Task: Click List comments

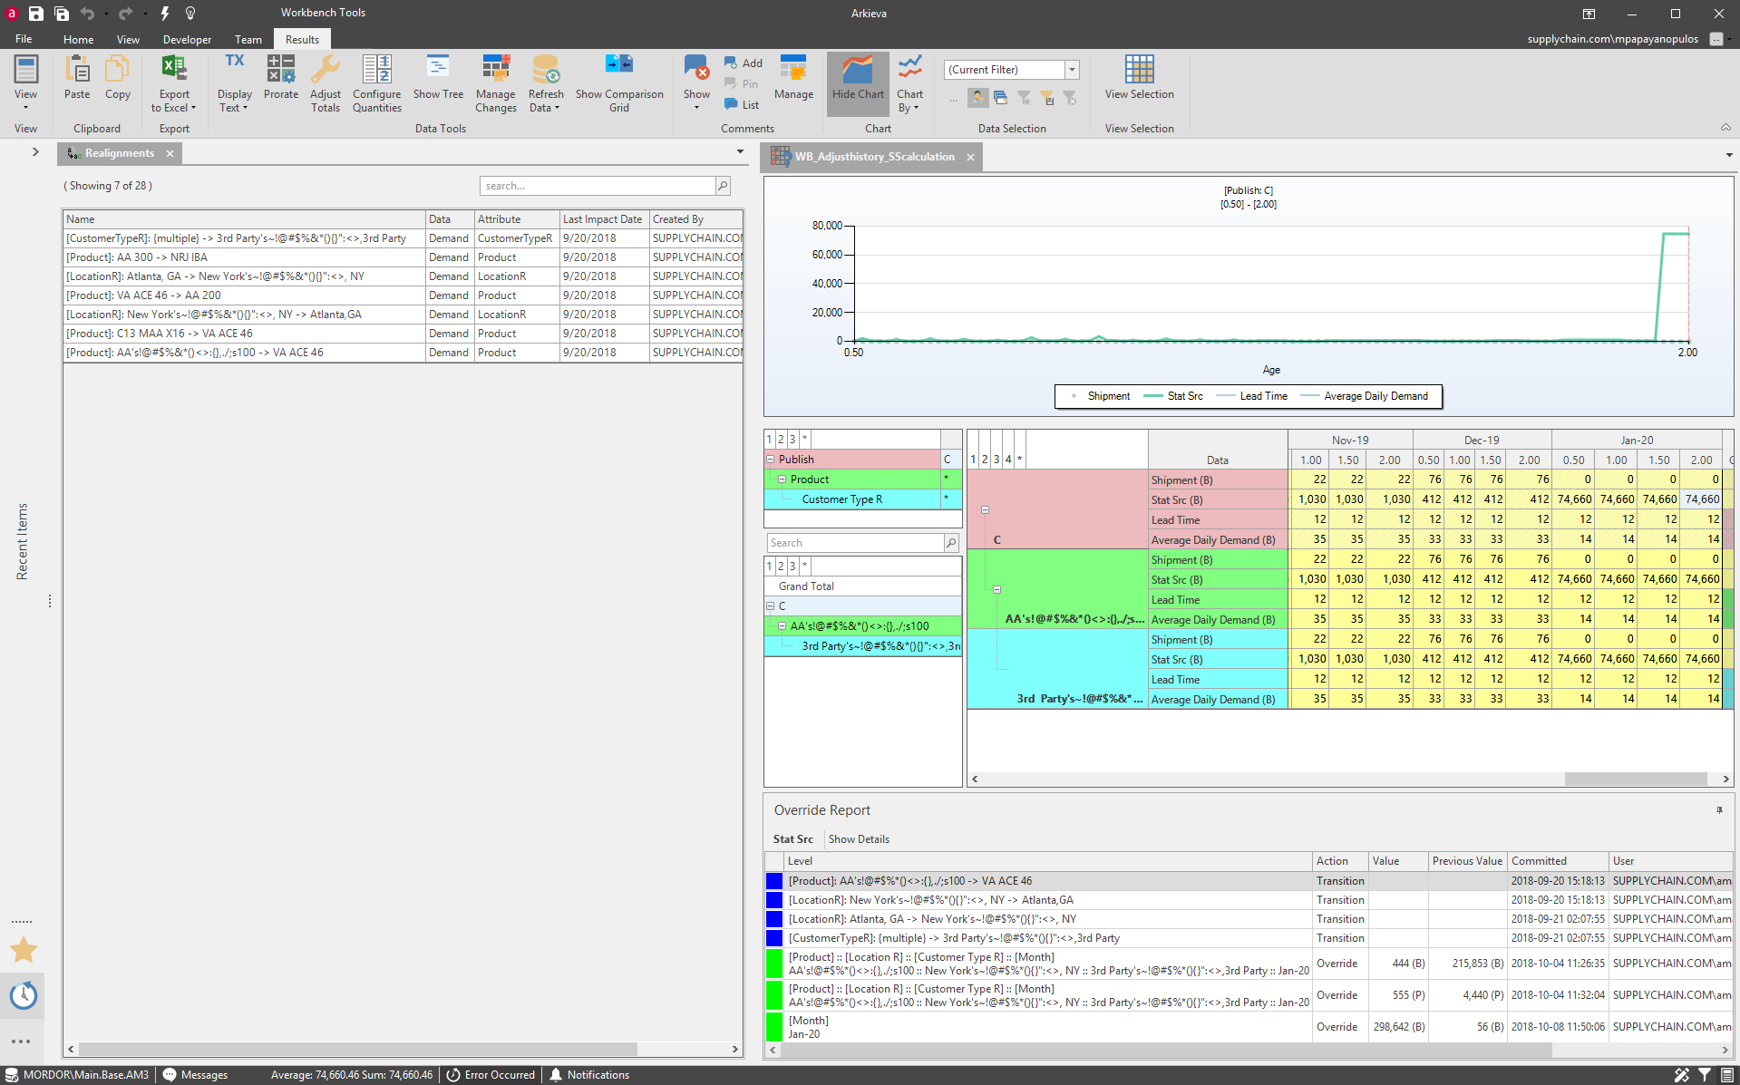Action: (742, 104)
